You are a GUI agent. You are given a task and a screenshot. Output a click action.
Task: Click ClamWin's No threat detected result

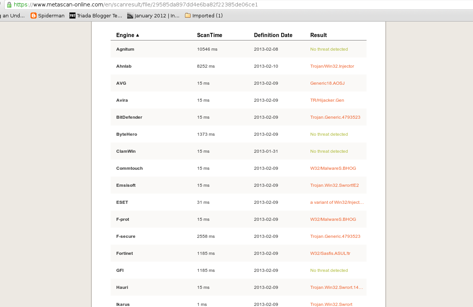[329, 151]
